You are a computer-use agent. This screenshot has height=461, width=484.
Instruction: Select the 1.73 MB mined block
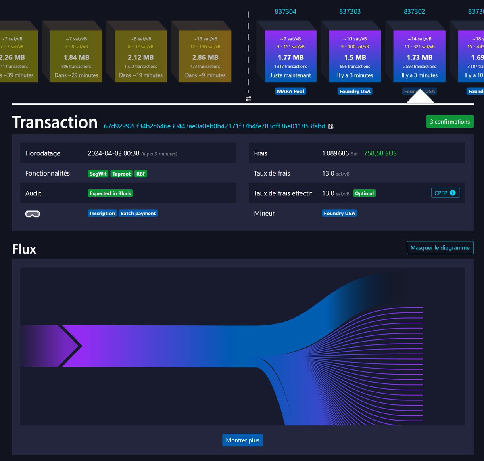[x=419, y=57]
